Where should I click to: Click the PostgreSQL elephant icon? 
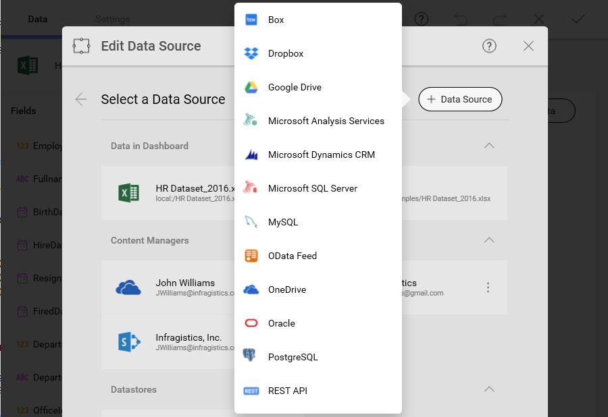(x=251, y=357)
